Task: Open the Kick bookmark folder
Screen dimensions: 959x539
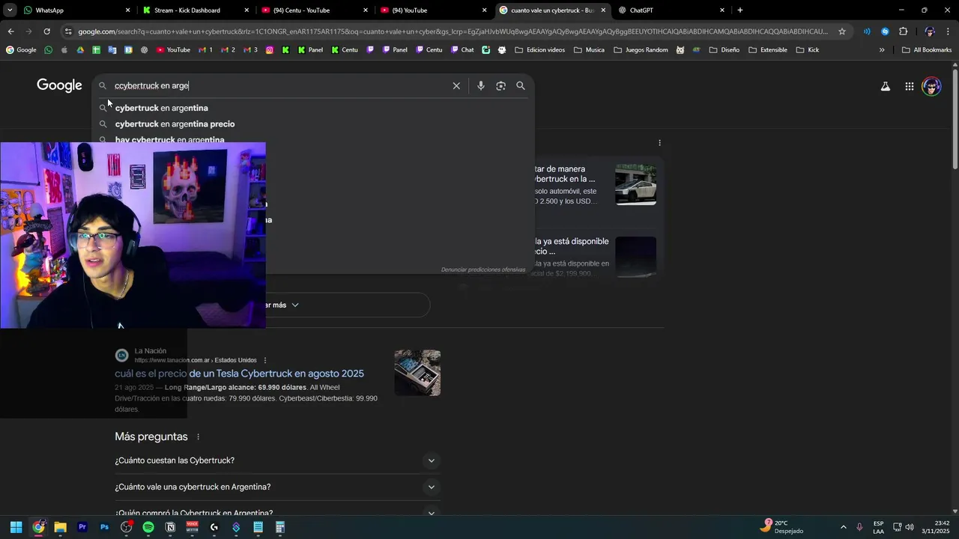Action: [x=808, y=50]
